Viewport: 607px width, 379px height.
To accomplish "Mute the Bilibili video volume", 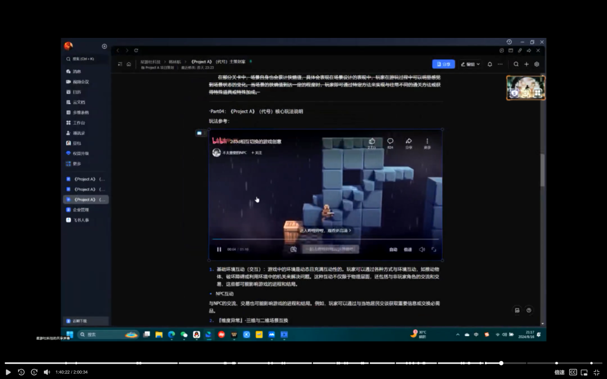I will 422,249.
